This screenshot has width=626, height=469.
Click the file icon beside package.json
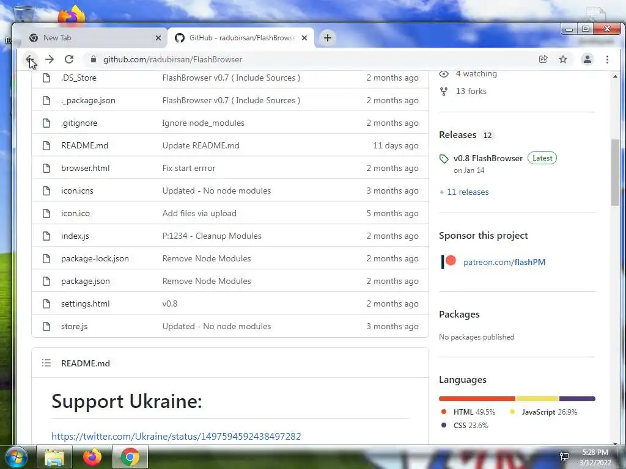click(46, 281)
